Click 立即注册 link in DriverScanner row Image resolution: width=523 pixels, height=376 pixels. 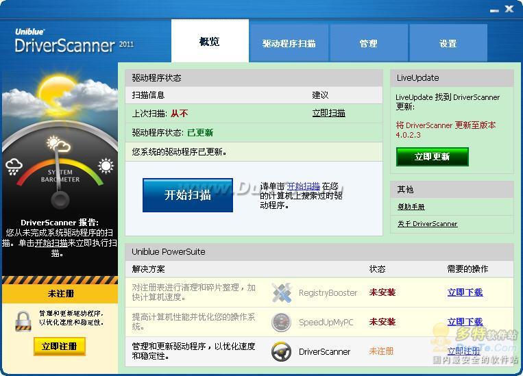point(463,351)
